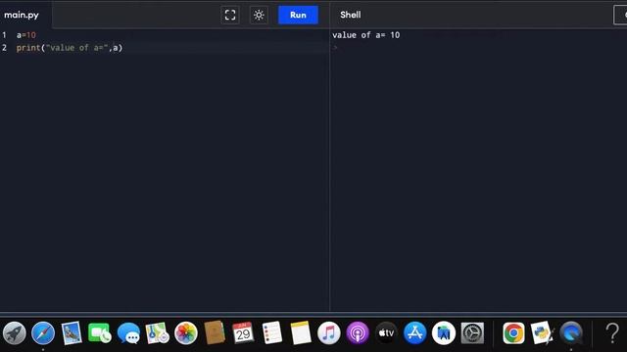Select the main.py file tab

(22, 16)
